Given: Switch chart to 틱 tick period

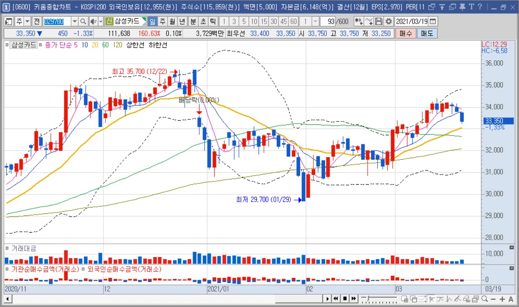Looking at the screenshot, I should [x=213, y=21].
